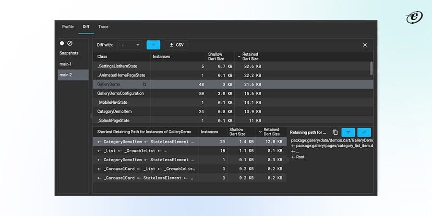Select _CarouselCard ← _List path row
Viewport: 432px width, 216px height.
[x=190, y=169]
